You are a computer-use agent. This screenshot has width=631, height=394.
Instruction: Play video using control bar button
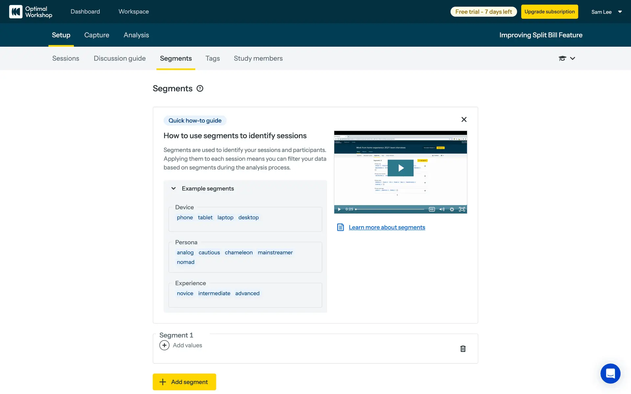point(339,209)
